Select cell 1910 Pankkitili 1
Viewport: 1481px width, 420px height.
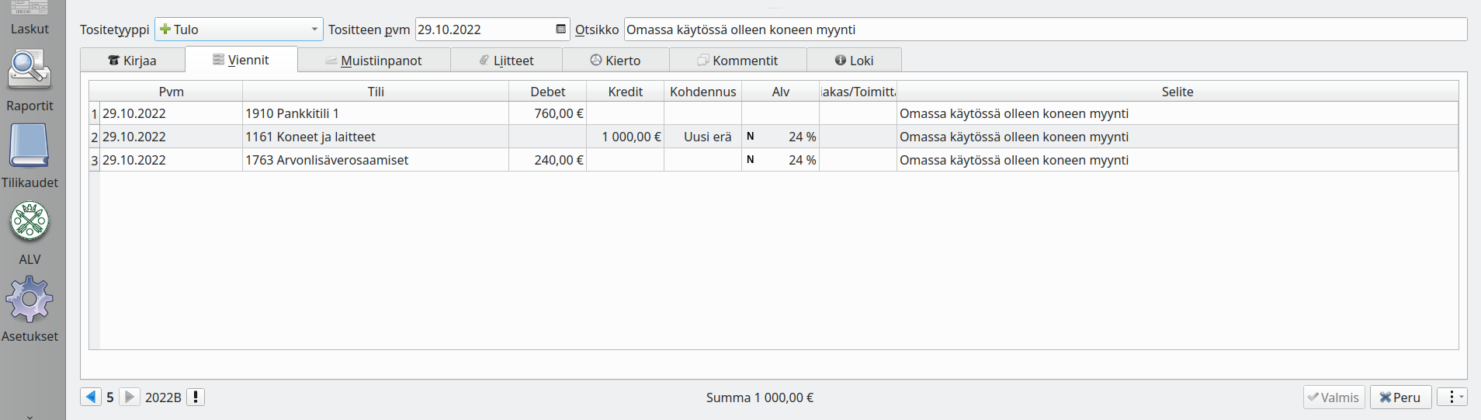point(376,113)
